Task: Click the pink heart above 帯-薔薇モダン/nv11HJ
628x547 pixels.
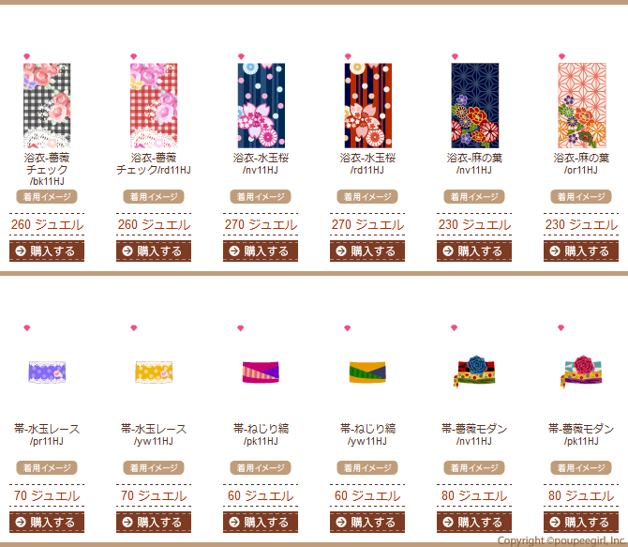Action: pos(455,327)
